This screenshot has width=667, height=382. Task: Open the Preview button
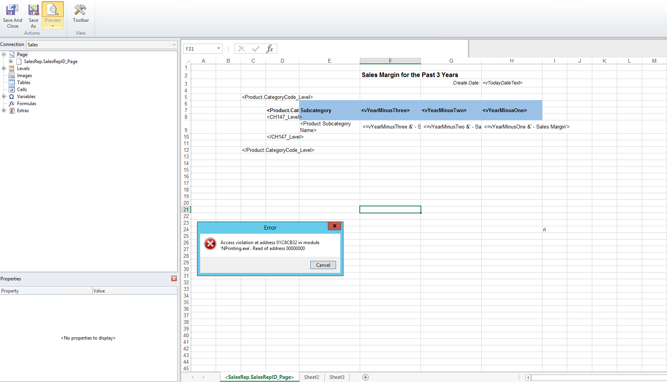[53, 16]
